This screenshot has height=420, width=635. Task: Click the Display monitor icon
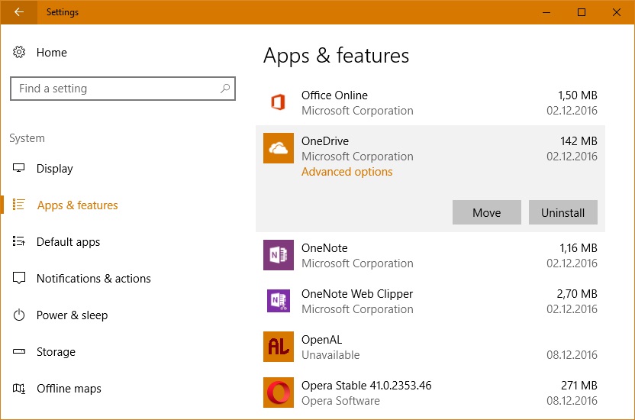pos(18,168)
